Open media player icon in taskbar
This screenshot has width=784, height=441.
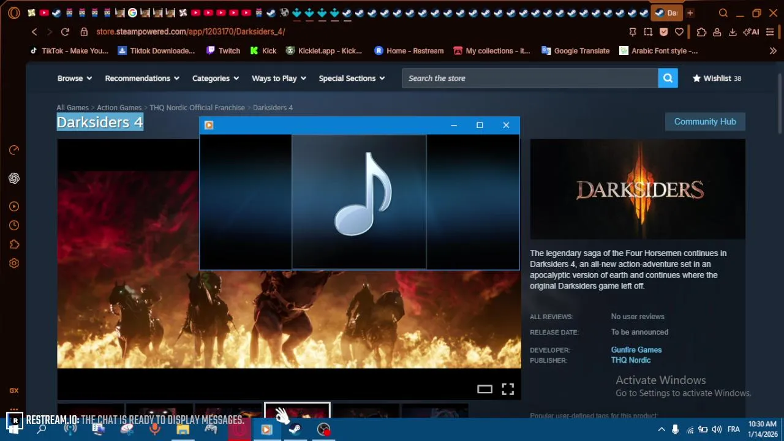click(x=266, y=429)
